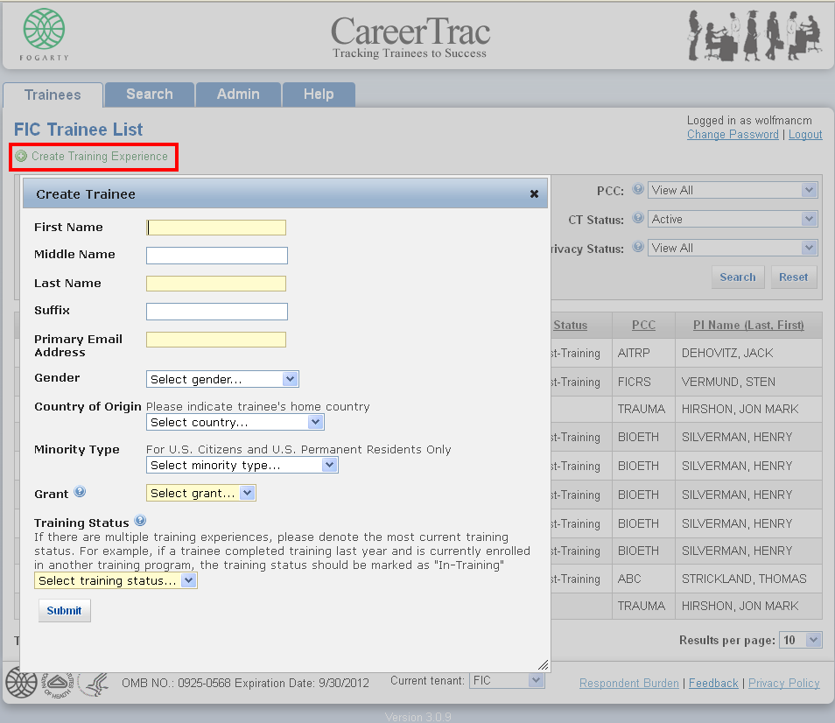Click the VERMUND, STEN cell

(748, 382)
